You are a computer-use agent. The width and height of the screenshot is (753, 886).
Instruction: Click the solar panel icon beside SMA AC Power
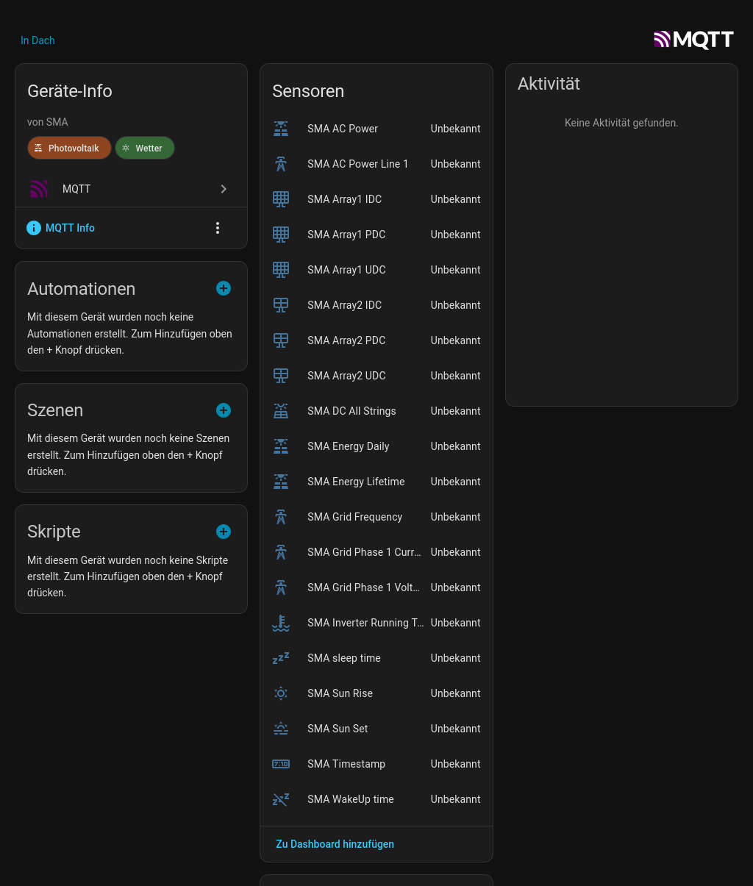click(281, 129)
